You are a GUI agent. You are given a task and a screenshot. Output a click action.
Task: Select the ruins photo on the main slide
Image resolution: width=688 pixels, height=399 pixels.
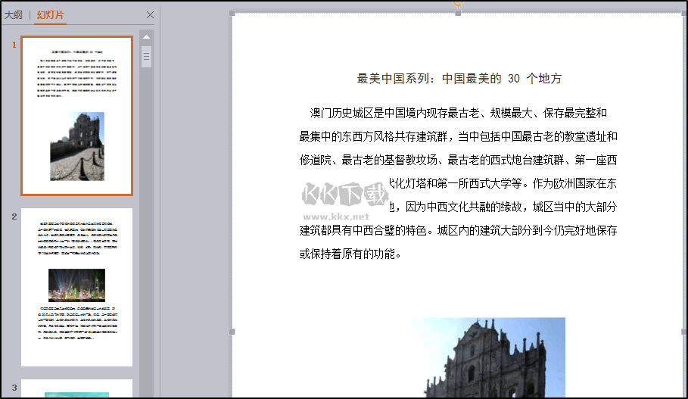tap(488, 357)
